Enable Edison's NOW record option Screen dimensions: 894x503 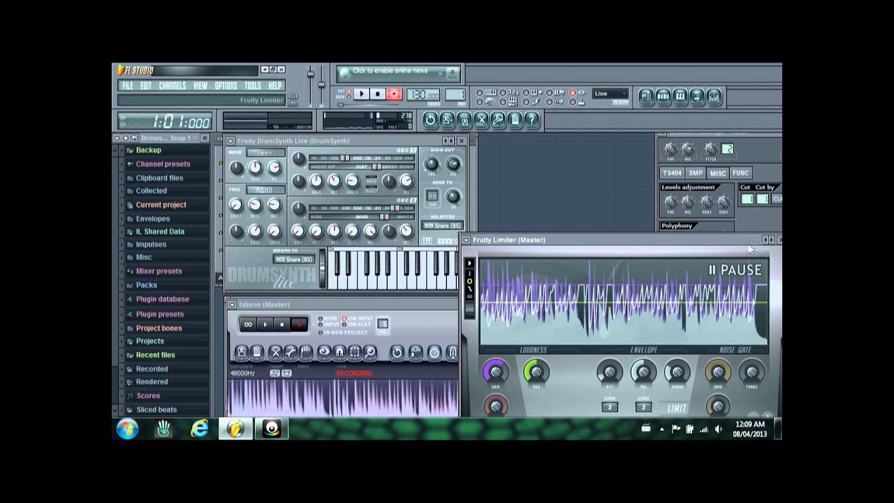(320, 319)
